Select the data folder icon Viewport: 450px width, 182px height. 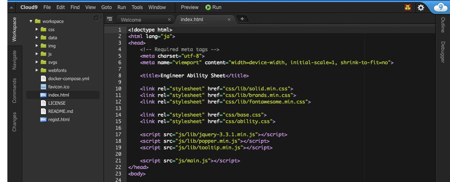click(x=43, y=38)
